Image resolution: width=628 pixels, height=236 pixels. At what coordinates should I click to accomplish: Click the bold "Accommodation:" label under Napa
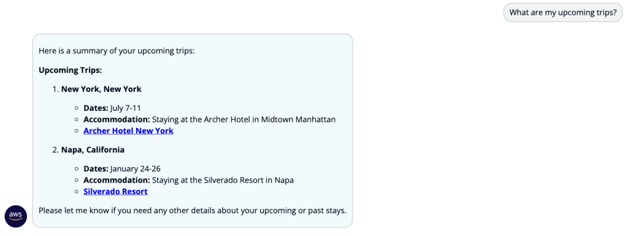click(x=117, y=180)
